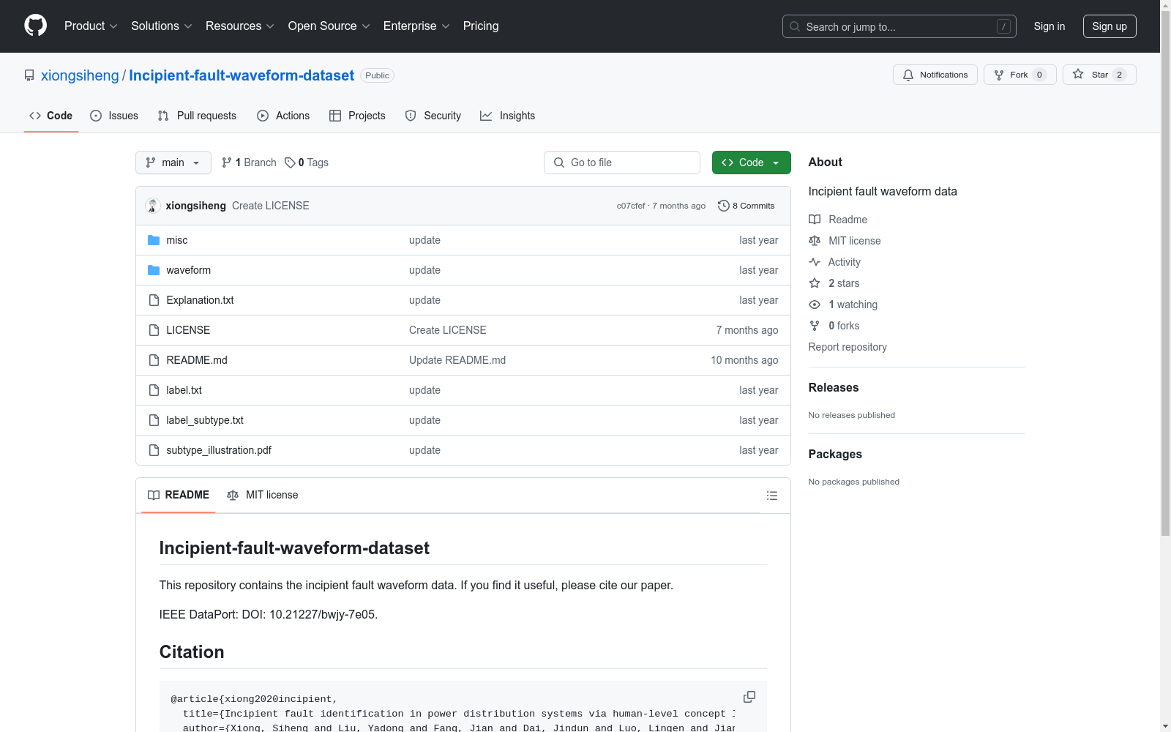Click the book icon next to Readme
Screen dimensions: 1171x732
click(815, 220)
